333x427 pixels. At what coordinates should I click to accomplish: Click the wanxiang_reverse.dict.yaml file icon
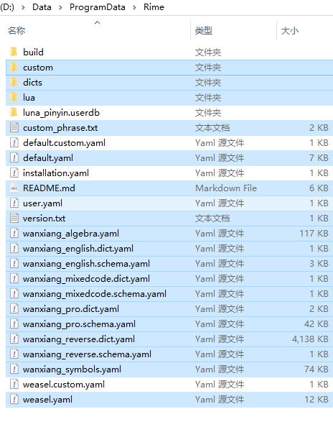pos(14,339)
